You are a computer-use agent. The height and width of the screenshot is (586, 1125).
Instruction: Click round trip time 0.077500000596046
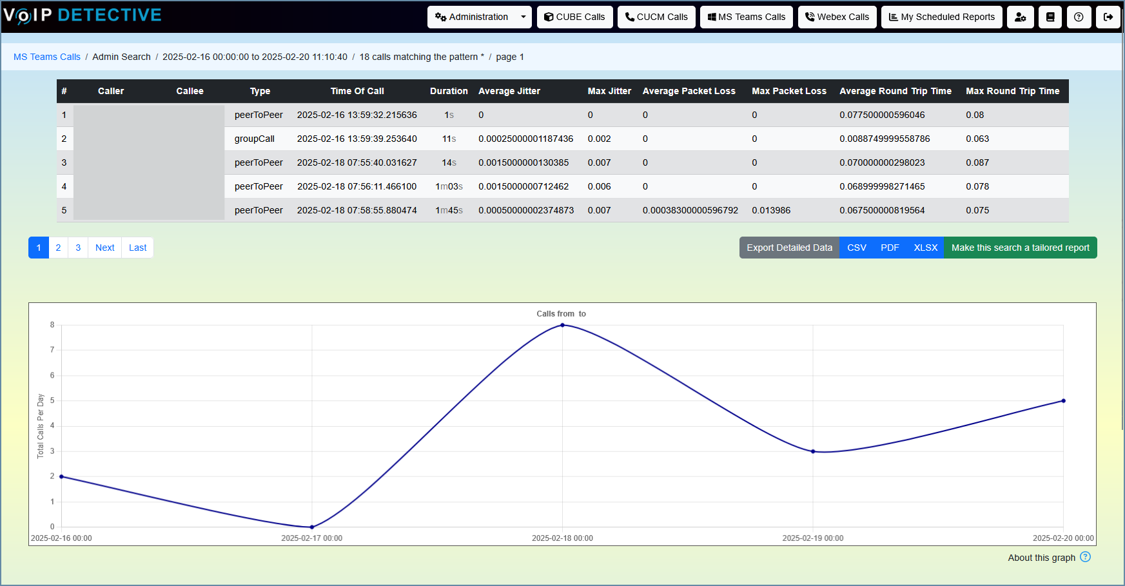(882, 115)
